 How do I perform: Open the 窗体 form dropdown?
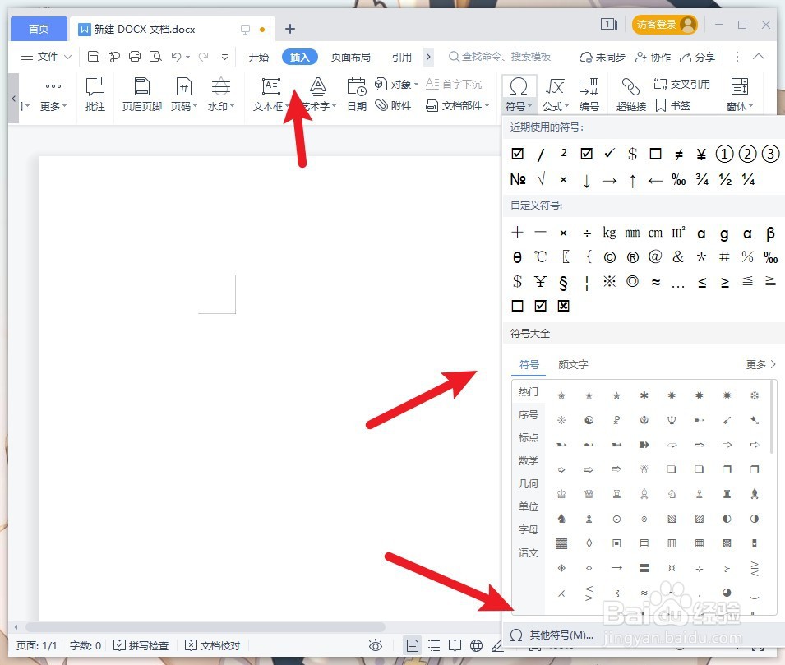(x=740, y=95)
